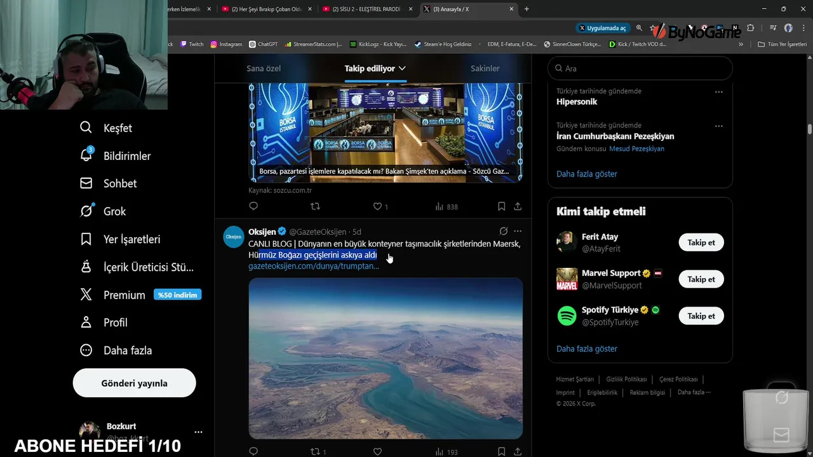The width and height of the screenshot is (813, 457).
Task: Open Hizmet Şartları footer link
Action: (x=575, y=379)
